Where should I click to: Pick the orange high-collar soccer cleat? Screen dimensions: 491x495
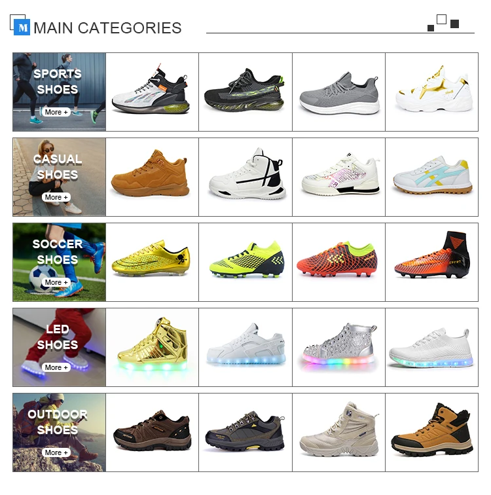432,255
